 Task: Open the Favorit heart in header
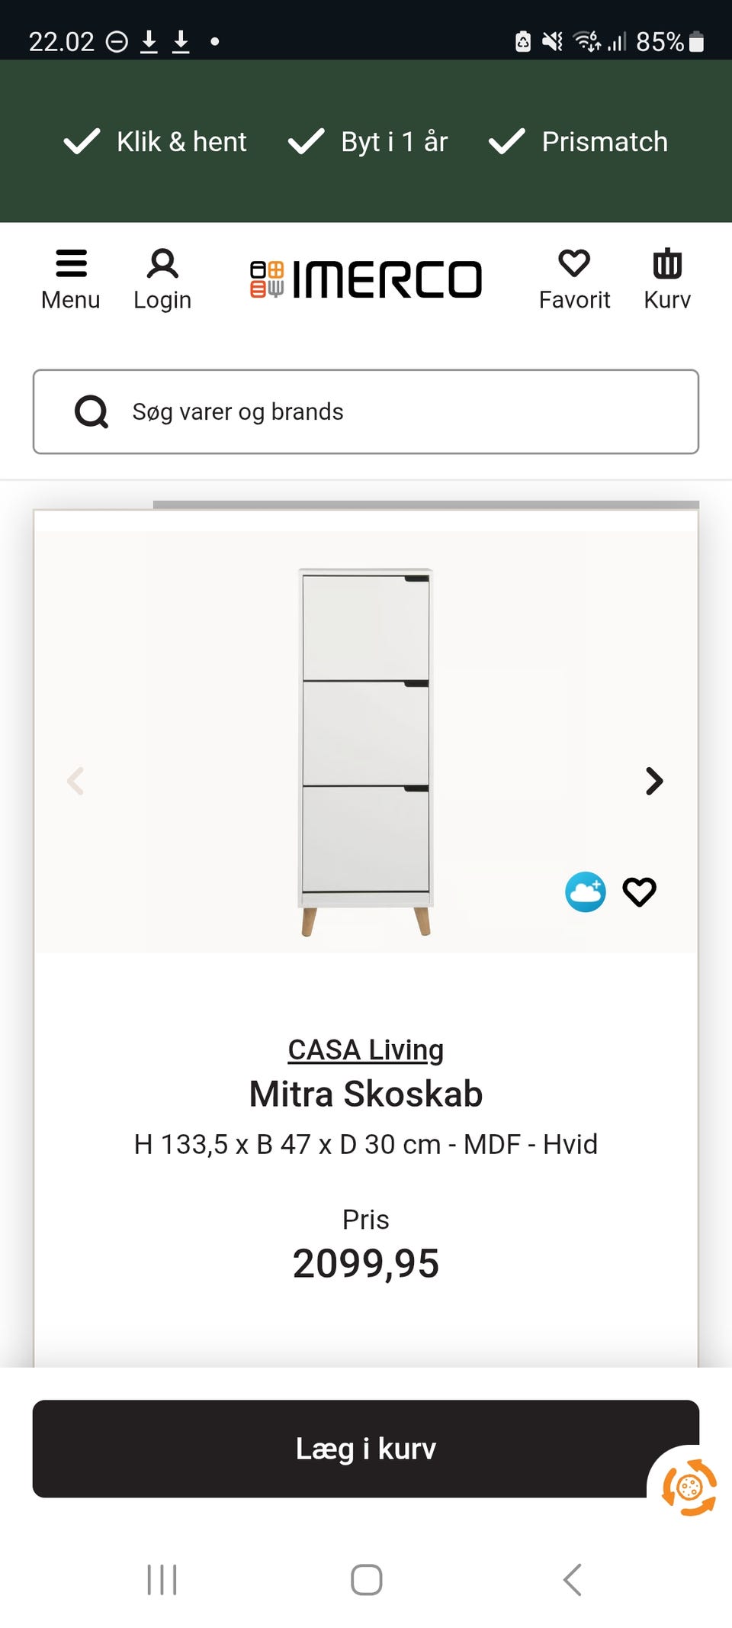point(574,265)
